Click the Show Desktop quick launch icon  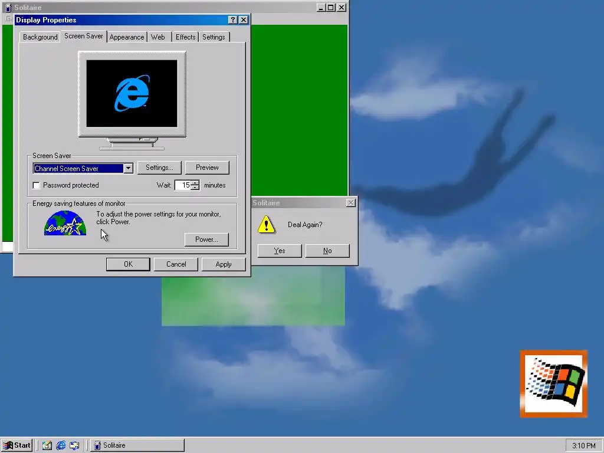click(x=47, y=445)
